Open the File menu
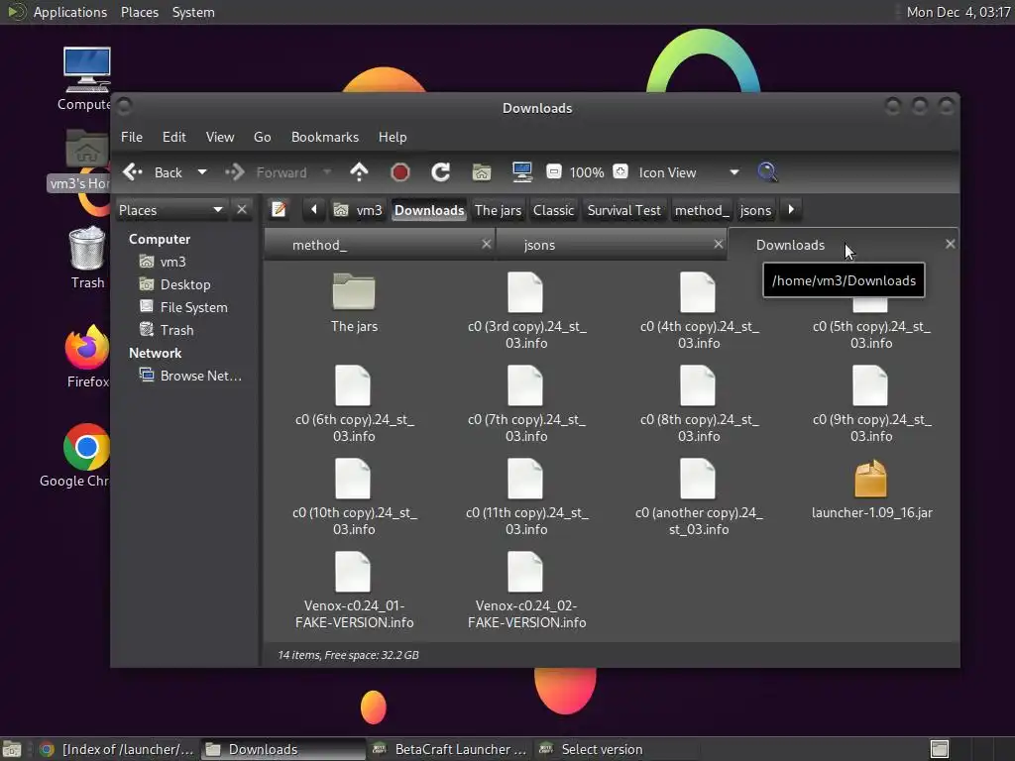1015x761 pixels. [x=132, y=137]
